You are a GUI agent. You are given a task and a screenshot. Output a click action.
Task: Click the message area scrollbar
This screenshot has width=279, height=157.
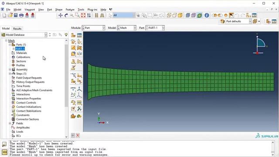(x=273, y=148)
